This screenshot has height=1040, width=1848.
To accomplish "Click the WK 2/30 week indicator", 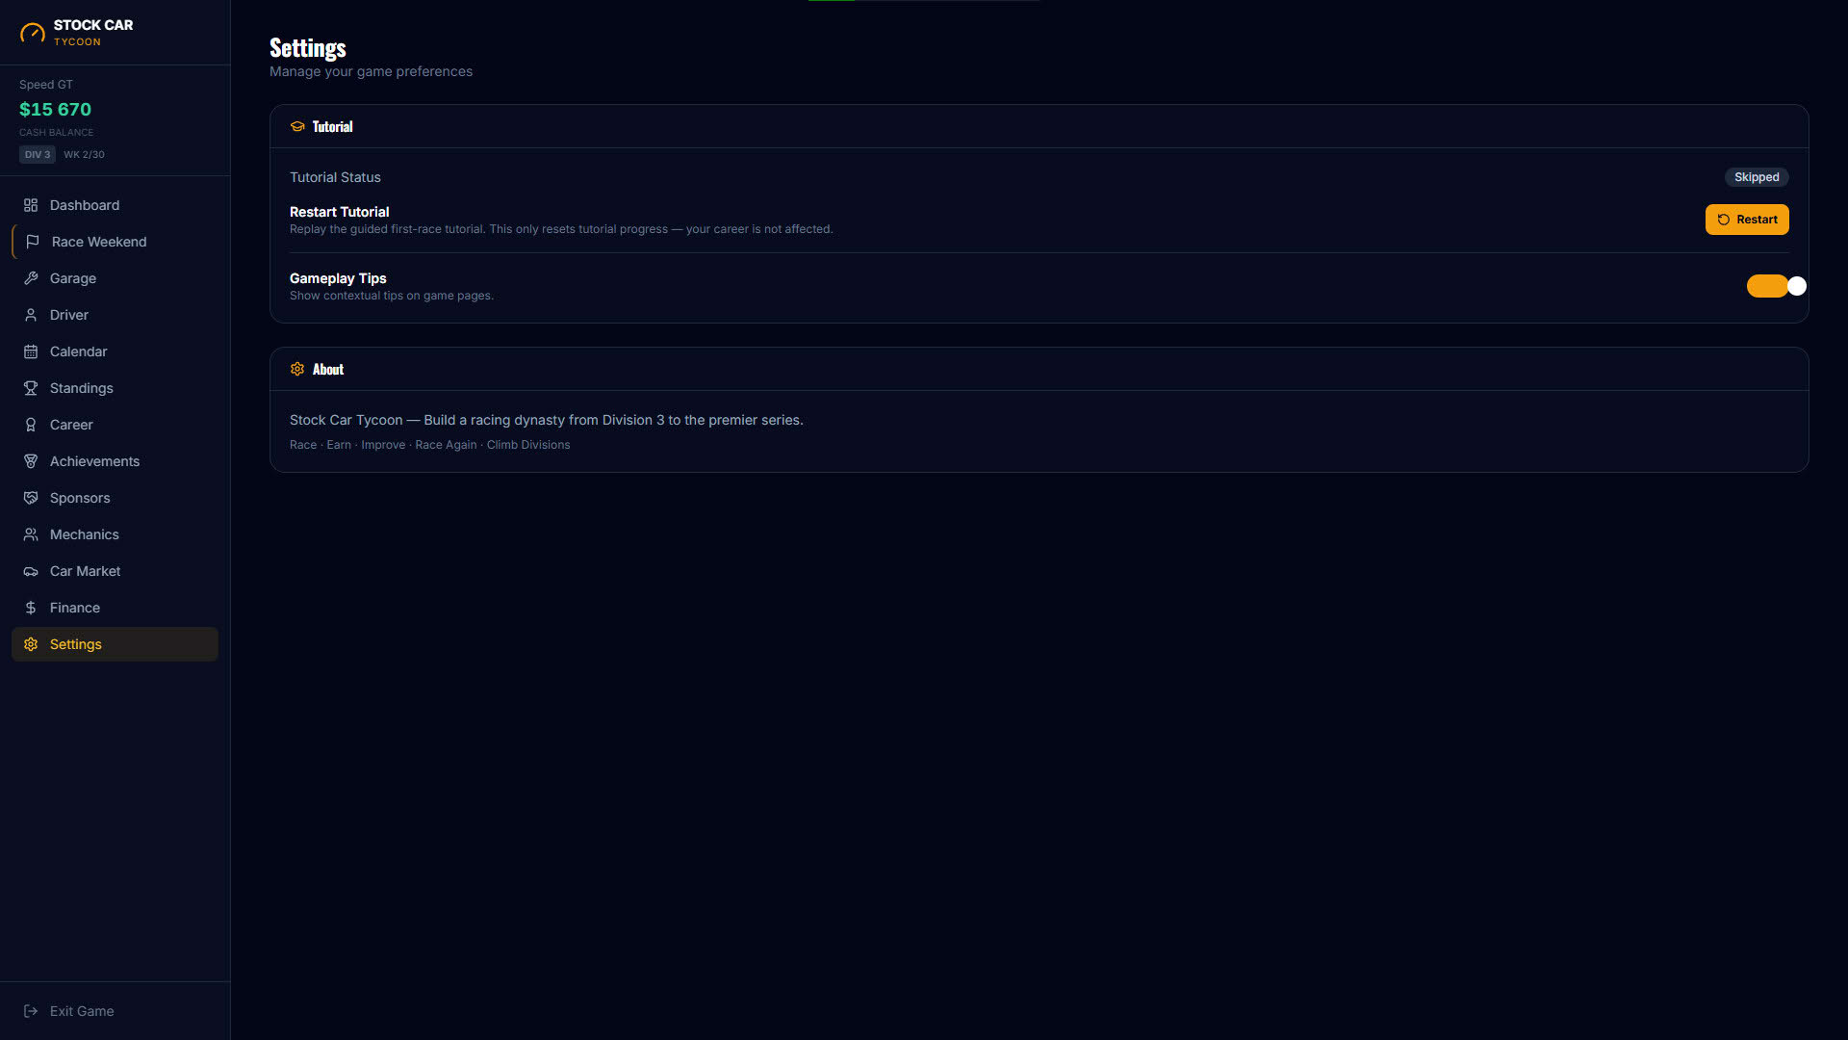I will (x=85, y=154).
